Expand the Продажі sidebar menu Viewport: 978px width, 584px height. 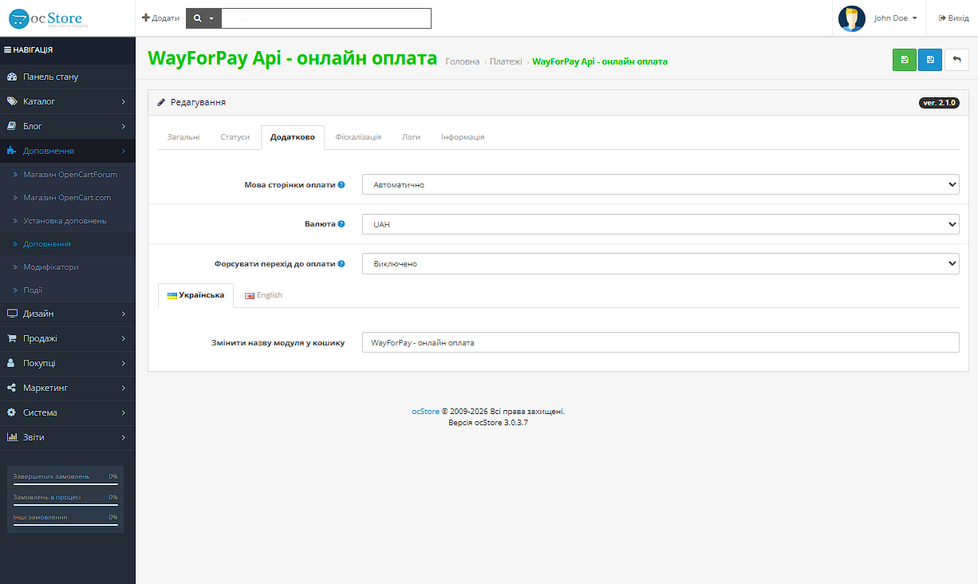coord(68,338)
